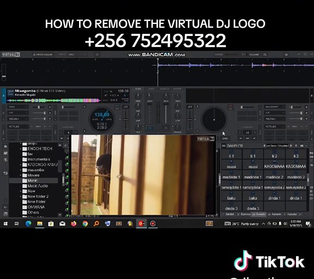
Task: Open the CUT effect dropdown on left deck
Action: (x=18, y=113)
